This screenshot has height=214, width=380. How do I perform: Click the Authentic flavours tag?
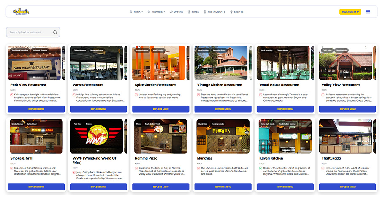tap(40, 50)
